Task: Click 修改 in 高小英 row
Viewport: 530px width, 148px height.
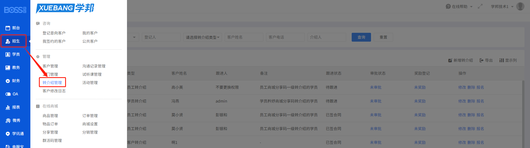Action: click(462, 87)
